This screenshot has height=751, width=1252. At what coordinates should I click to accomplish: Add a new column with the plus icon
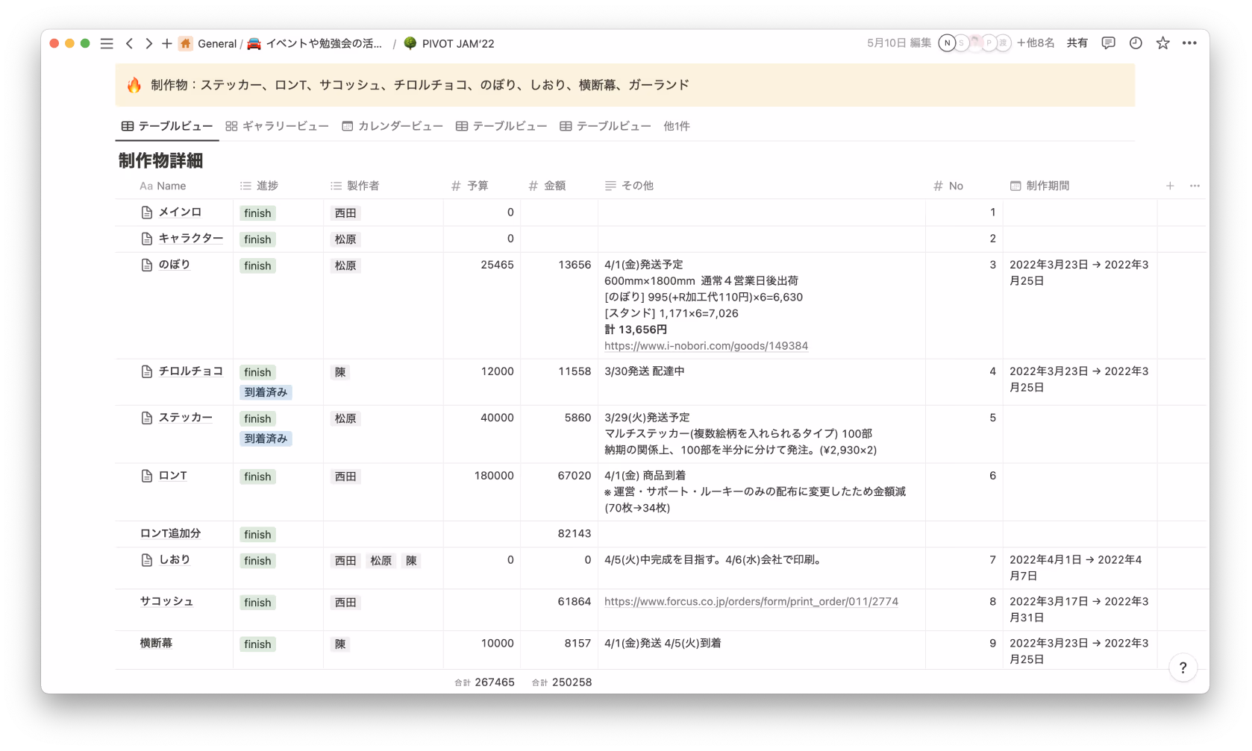[1170, 186]
